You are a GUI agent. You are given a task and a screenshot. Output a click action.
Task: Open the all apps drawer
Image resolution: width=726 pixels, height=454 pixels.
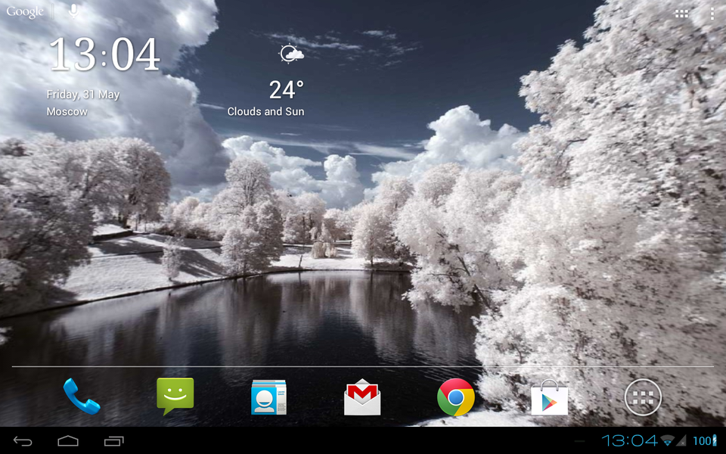coord(643,397)
